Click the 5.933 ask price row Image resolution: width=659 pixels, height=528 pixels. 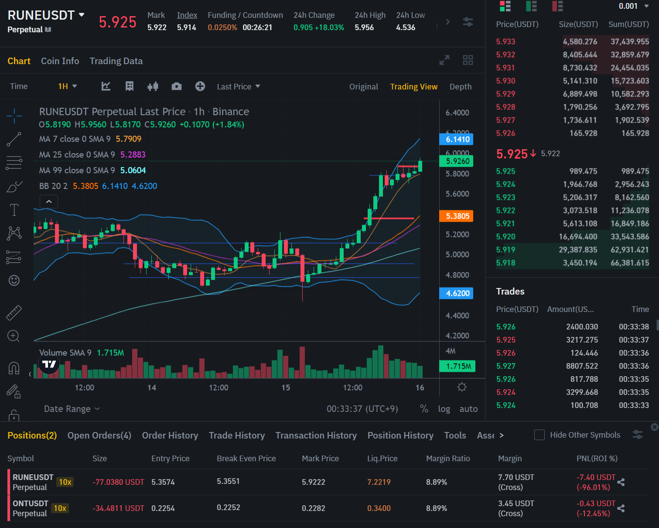click(x=573, y=41)
